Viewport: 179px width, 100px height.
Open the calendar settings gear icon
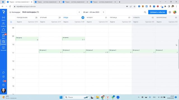(x=170, y=12)
